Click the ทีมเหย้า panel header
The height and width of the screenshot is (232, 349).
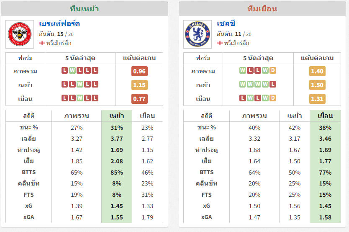coord(85,9)
